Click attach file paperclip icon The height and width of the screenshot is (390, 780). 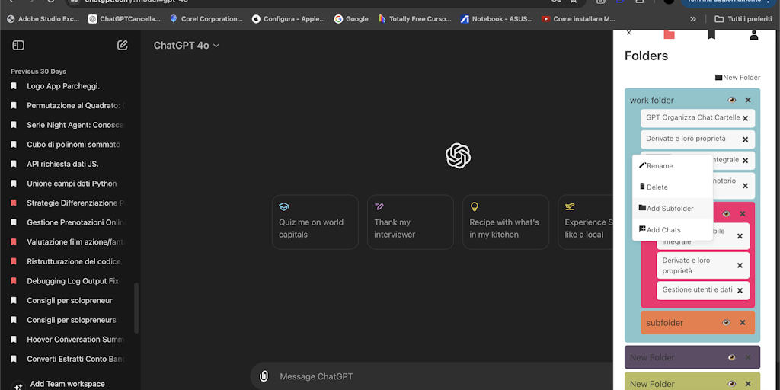[264, 376]
